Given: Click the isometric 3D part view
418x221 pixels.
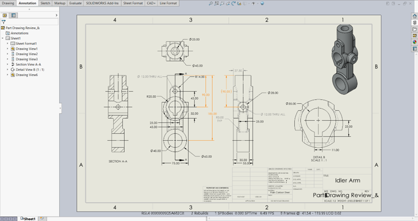Looking at the screenshot, I should tap(345, 58).
